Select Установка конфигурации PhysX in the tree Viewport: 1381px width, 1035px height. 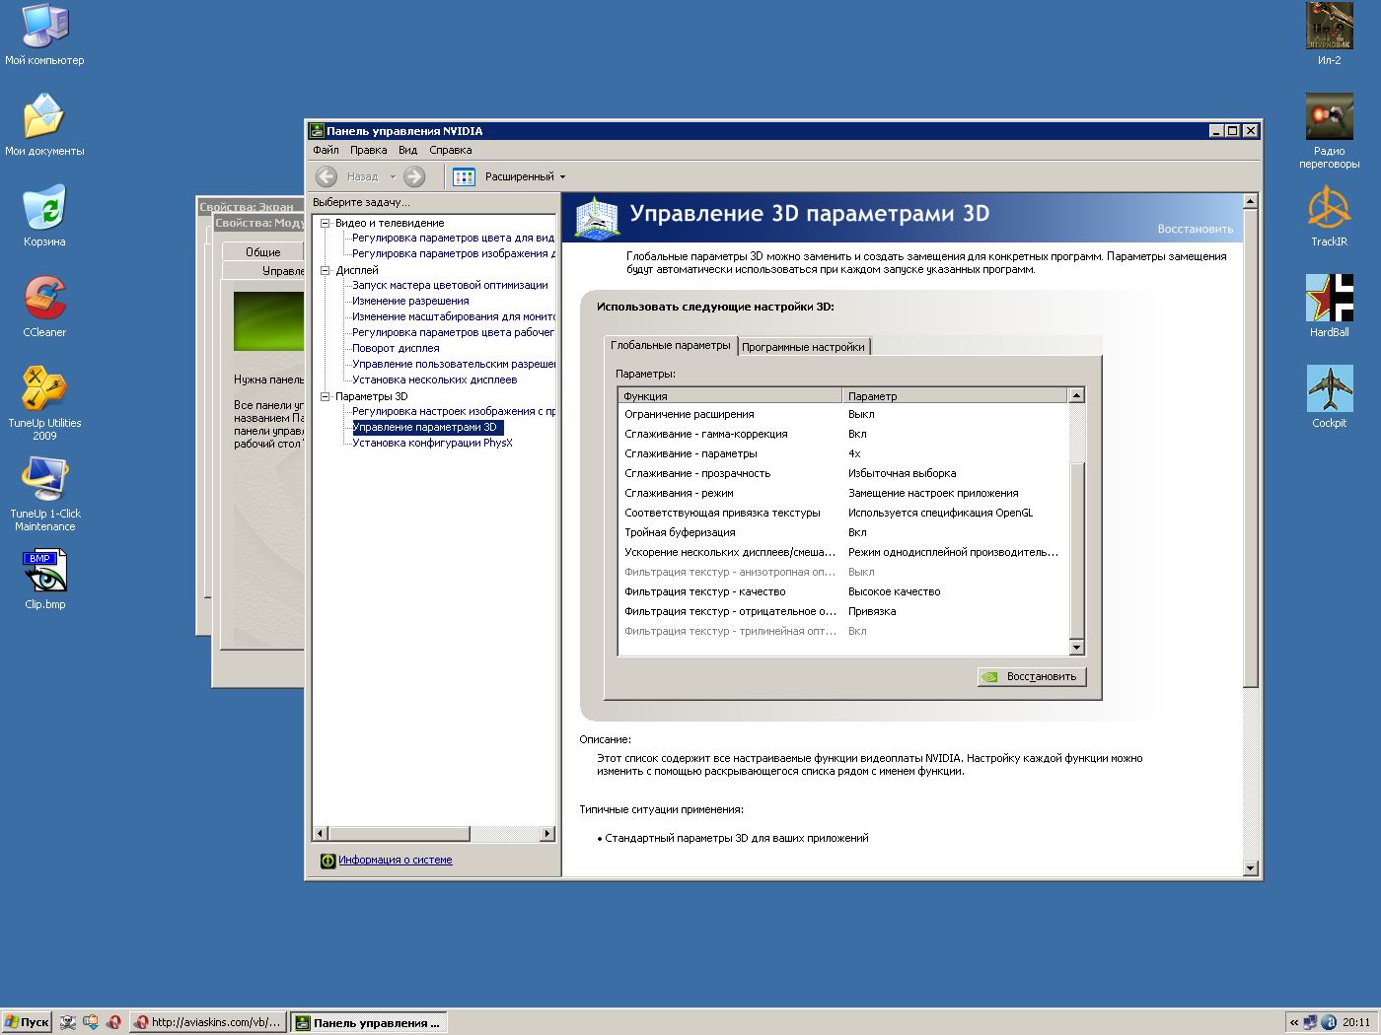(432, 443)
